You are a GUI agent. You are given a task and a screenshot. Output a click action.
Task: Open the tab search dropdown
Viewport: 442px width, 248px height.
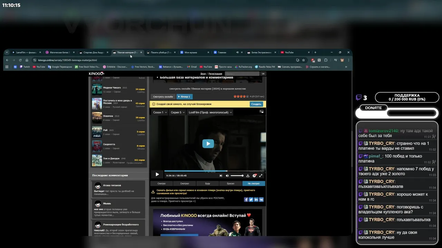7,52
